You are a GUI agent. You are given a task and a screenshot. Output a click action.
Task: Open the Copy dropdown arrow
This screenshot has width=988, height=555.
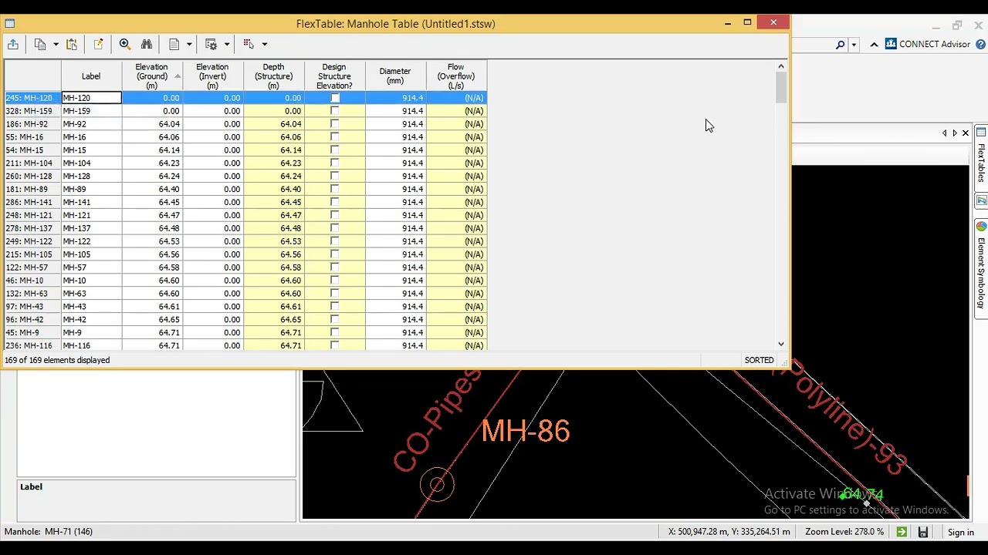tap(56, 45)
